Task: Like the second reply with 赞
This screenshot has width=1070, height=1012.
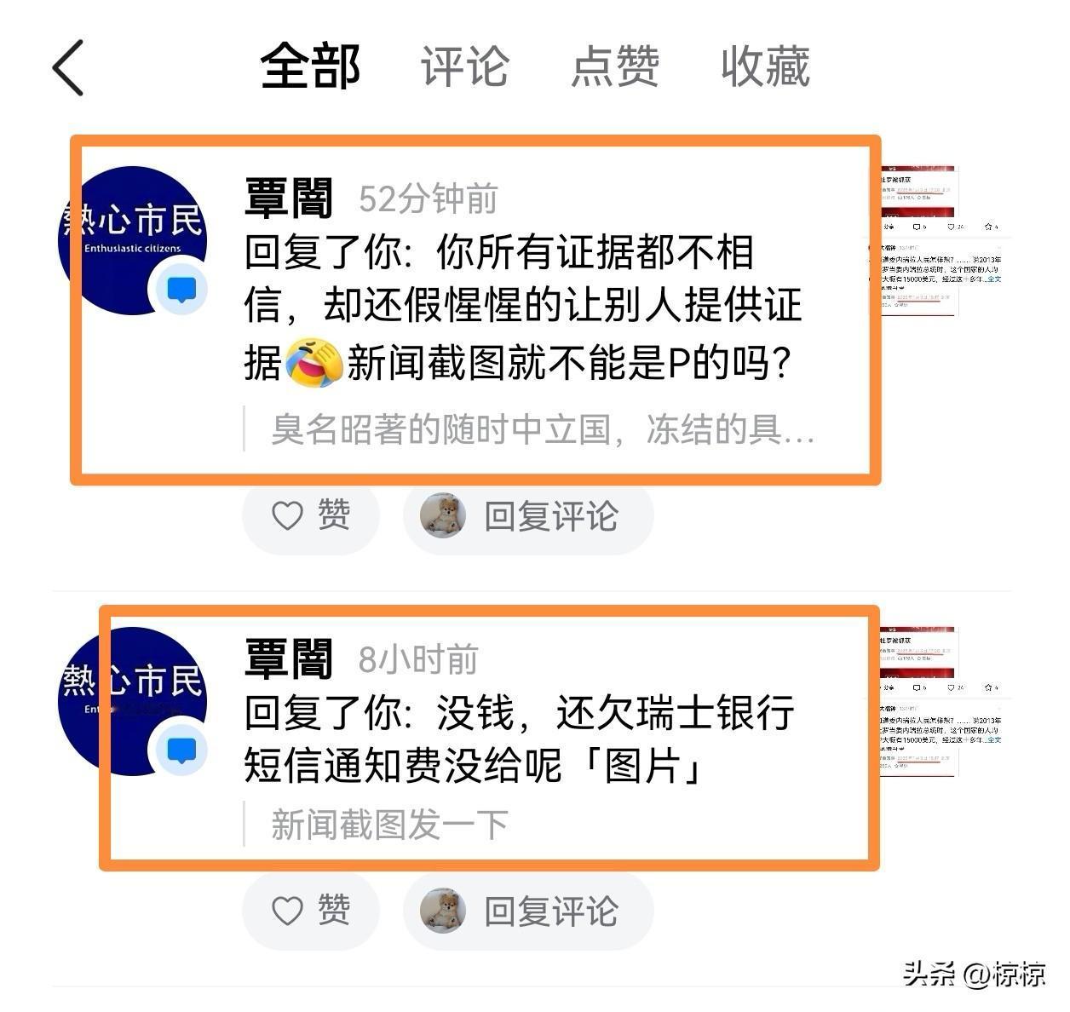Action: click(x=311, y=911)
